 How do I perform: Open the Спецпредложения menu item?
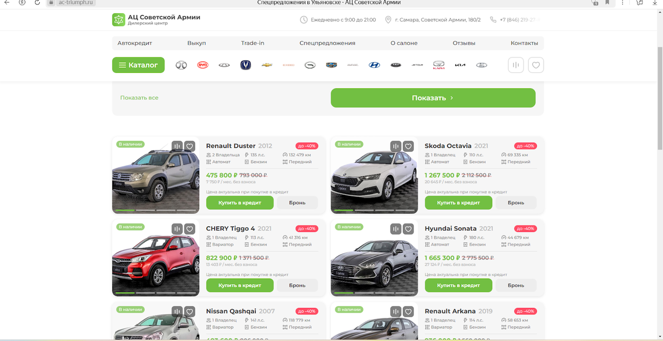click(328, 43)
